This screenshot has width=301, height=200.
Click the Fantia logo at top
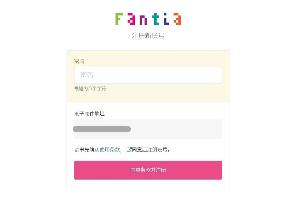(148, 19)
